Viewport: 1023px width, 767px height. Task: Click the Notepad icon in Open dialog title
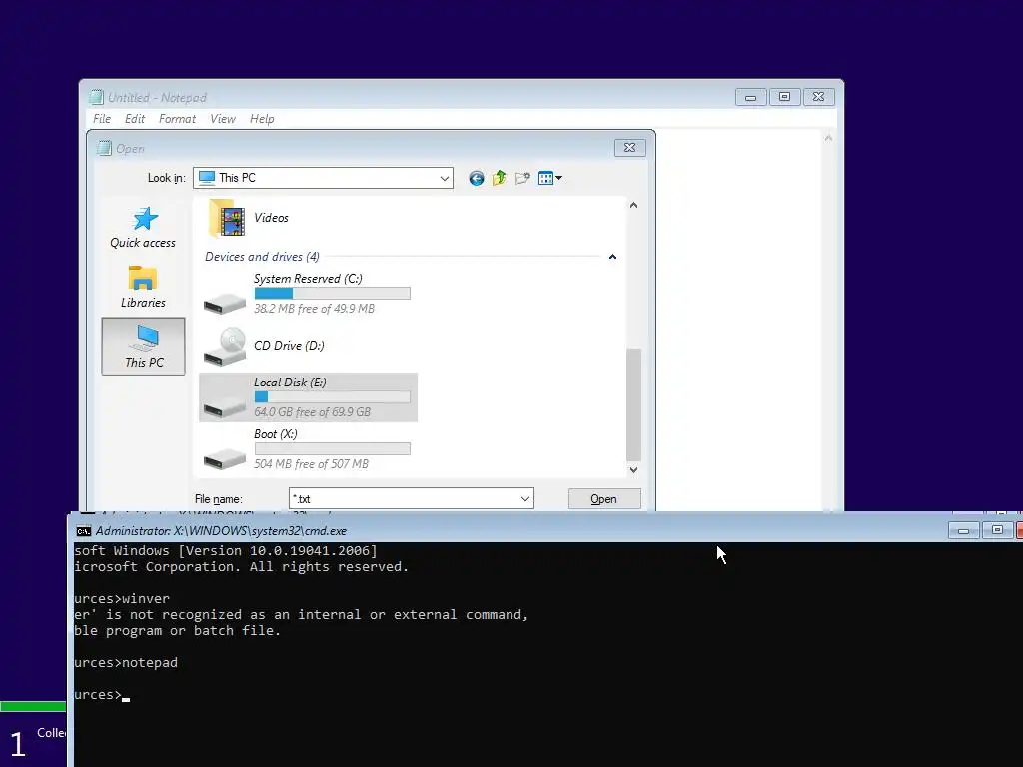click(104, 148)
